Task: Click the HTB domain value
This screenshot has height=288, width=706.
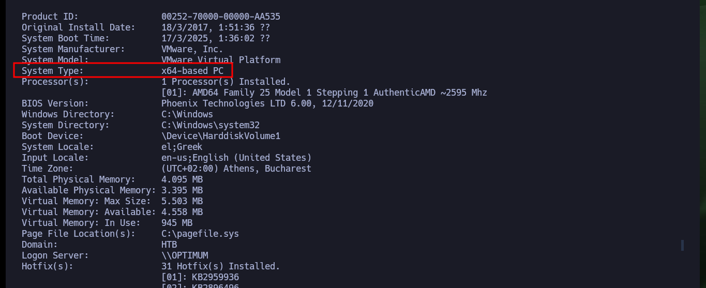Action: 169,245
